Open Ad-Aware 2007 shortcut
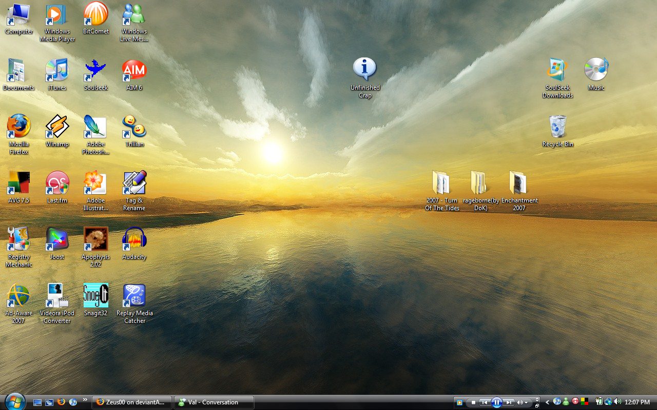Image resolution: width=657 pixels, height=410 pixels. 19,304
